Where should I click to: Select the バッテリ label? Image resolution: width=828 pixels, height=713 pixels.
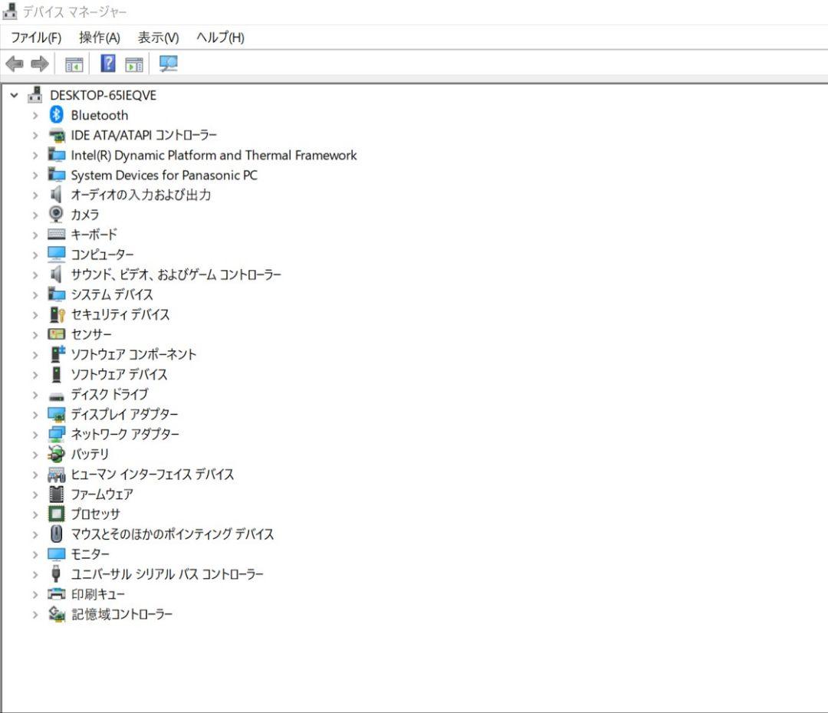90,454
